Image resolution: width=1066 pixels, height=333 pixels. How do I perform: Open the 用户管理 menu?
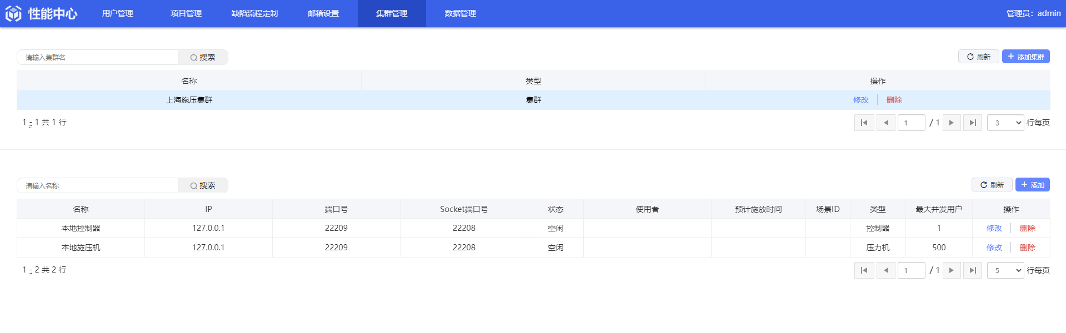(117, 13)
